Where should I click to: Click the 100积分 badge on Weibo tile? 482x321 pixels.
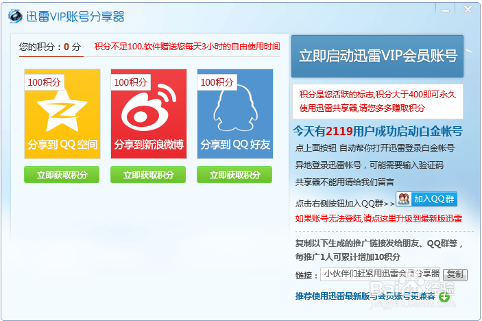(131, 82)
